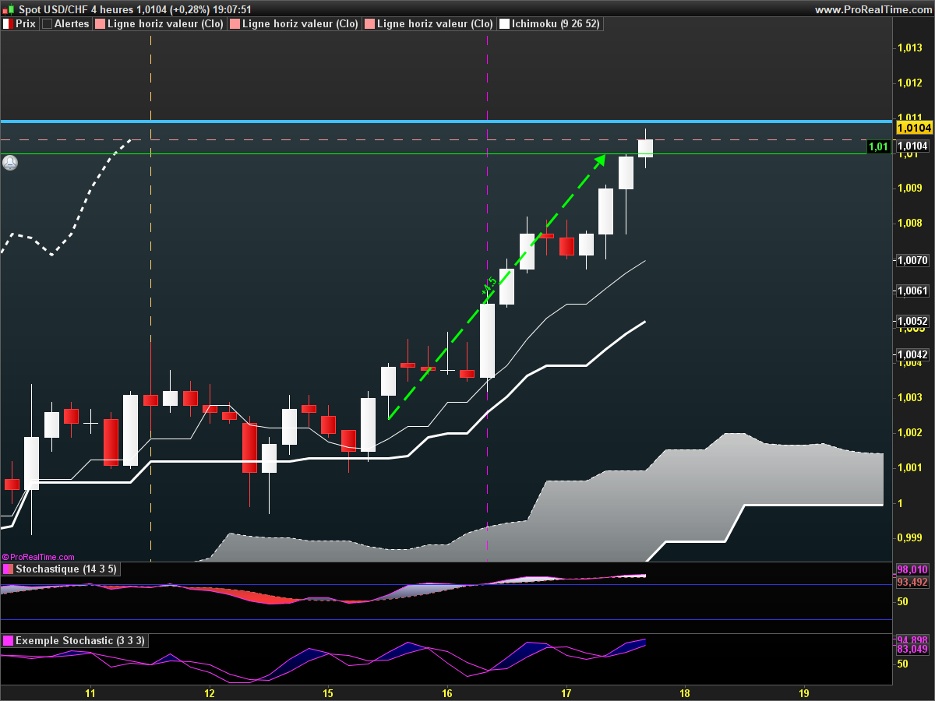Click the 1,0042 price axis label
935x701 pixels.
click(x=913, y=354)
